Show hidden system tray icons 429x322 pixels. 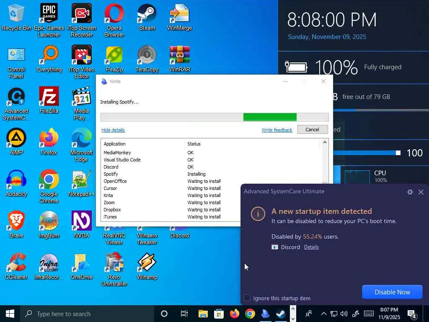(x=324, y=314)
